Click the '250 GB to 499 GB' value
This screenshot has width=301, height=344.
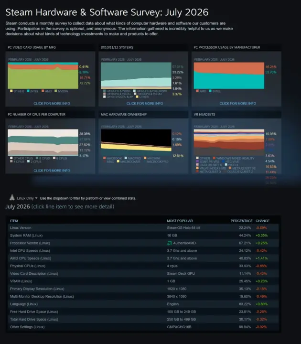coord(181,319)
